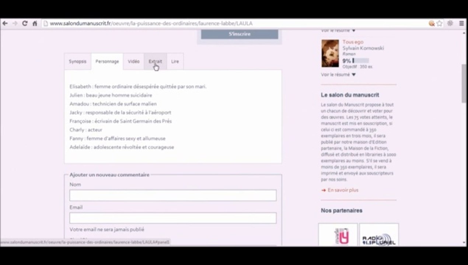
Task: Click the page vertical scrollbar thumb
Action: coord(464,84)
